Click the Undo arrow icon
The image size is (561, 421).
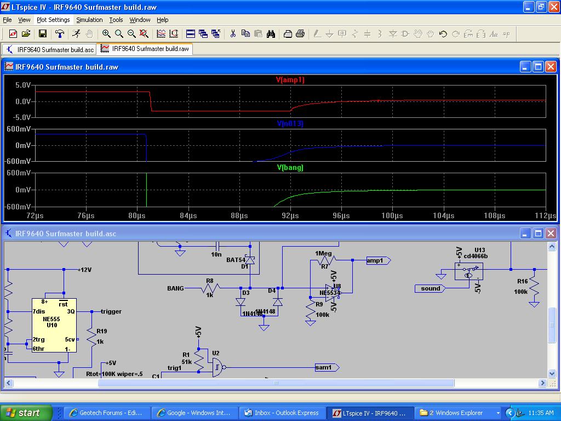[443, 34]
